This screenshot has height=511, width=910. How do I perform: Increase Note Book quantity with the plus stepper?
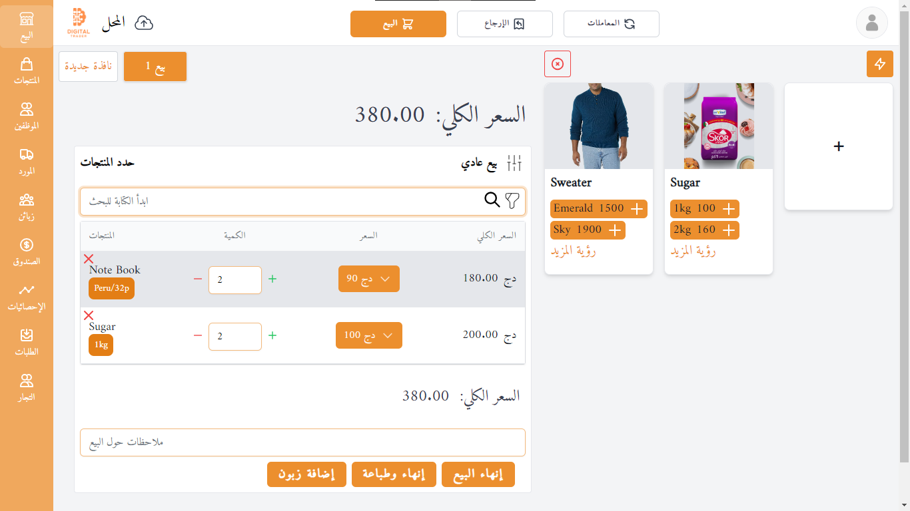[272, 279]
